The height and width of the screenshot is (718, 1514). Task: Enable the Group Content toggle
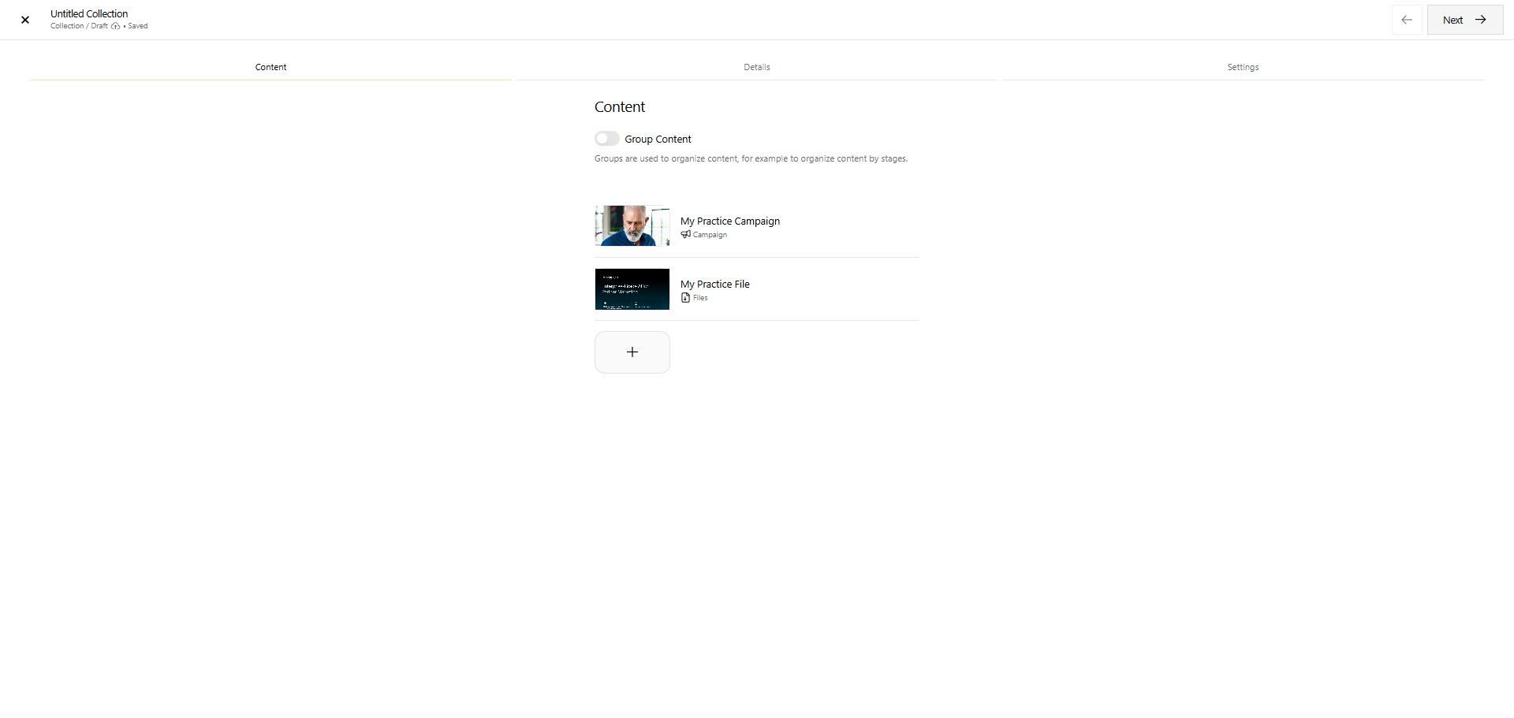[607, 139]
